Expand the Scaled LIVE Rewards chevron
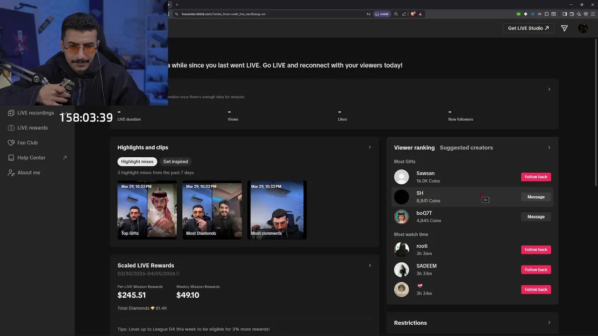Screen dimensions: 598x336 point(370,266)
